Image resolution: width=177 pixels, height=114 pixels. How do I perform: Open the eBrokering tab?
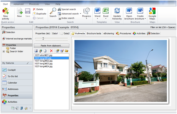[109, 33]
